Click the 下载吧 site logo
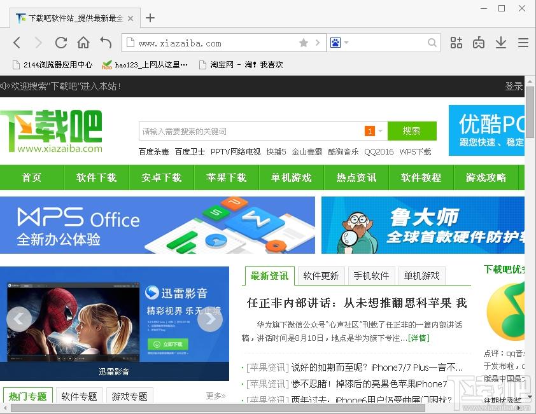This screenshot has width=536, height=414. 52,131
